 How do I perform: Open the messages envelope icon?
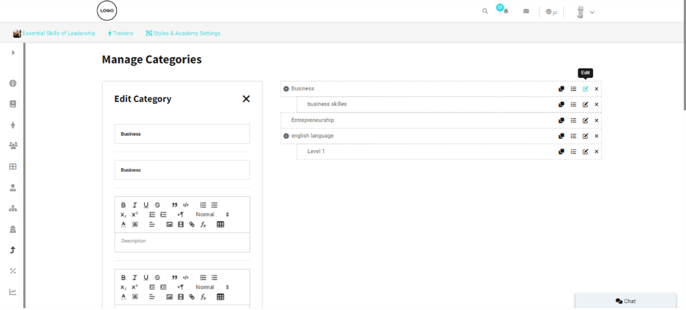526,11
